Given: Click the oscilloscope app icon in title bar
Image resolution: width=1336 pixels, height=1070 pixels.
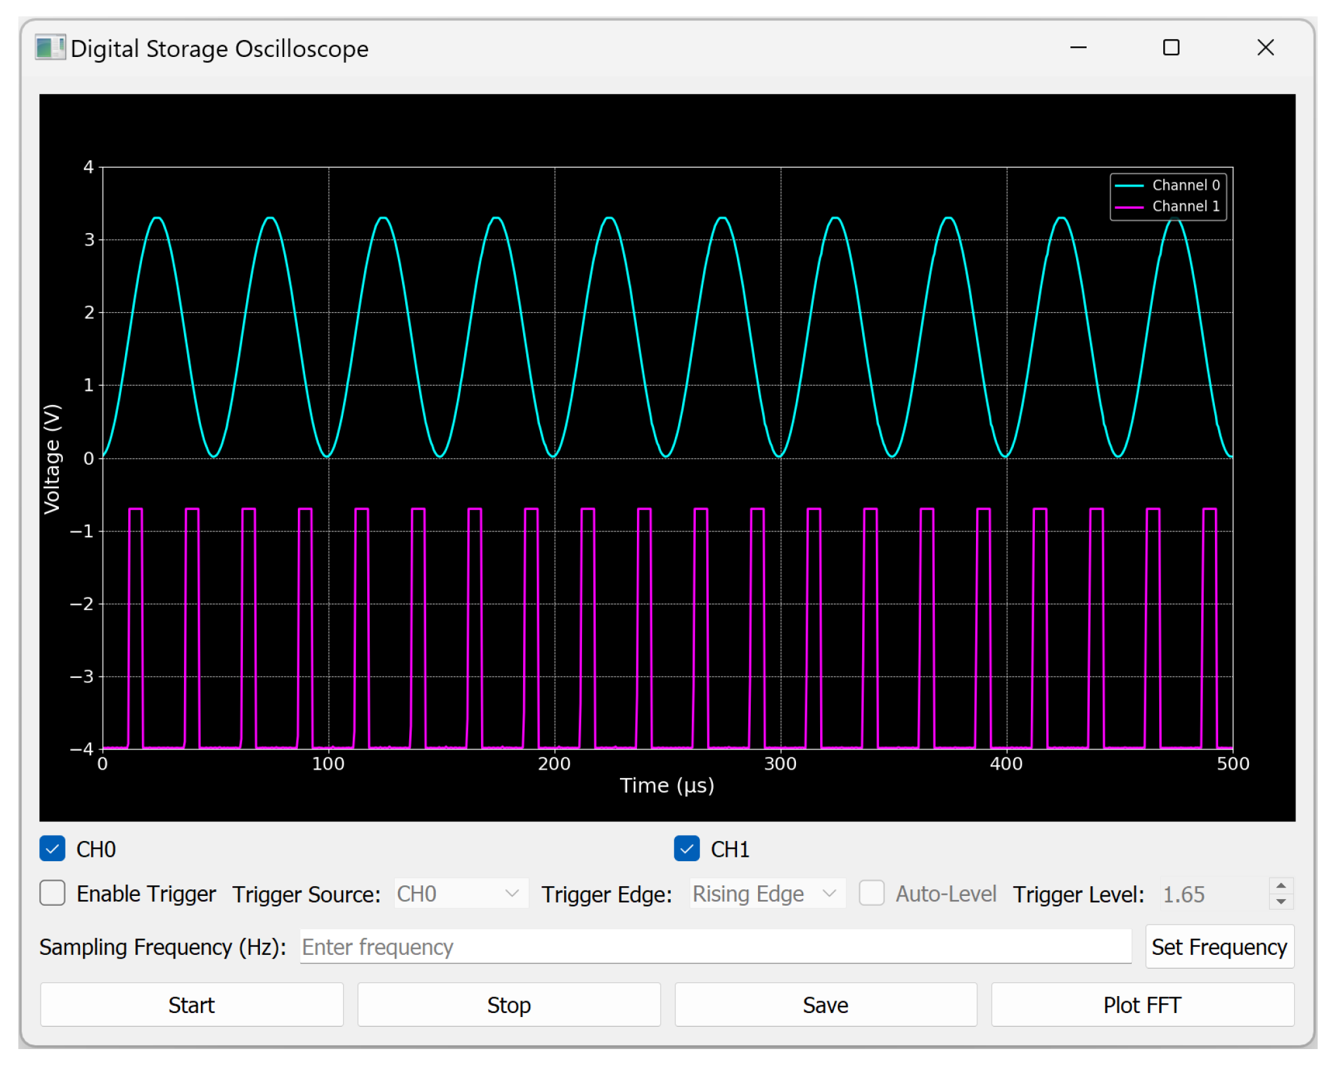Looking at the screenshot, I should point(50,48).
